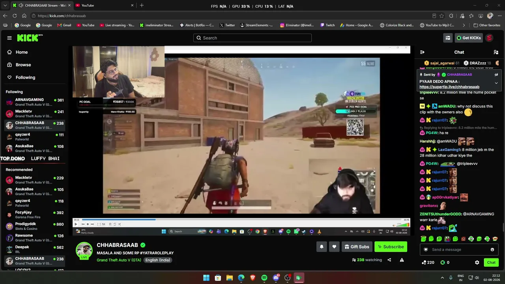Show more bookmarks overflow chevron
Viewport: 505px width, 284px height.
tap(464, 25)
